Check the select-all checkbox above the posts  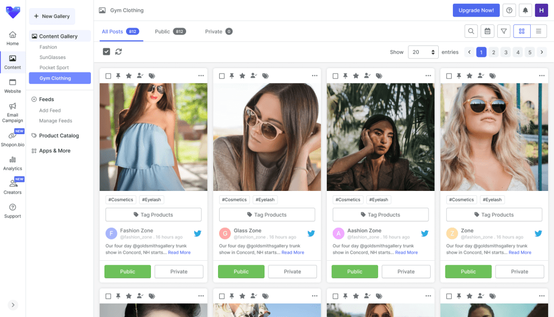click(106, 52)
